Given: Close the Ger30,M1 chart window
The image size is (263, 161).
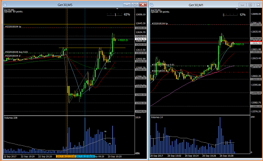Looking at the screenshot, I should coord(258,5).
